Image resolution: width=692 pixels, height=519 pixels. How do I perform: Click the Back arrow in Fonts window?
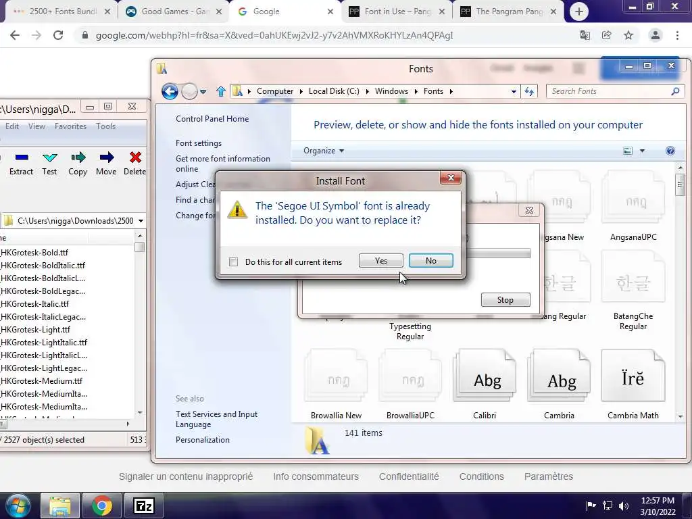click(170, 91)
